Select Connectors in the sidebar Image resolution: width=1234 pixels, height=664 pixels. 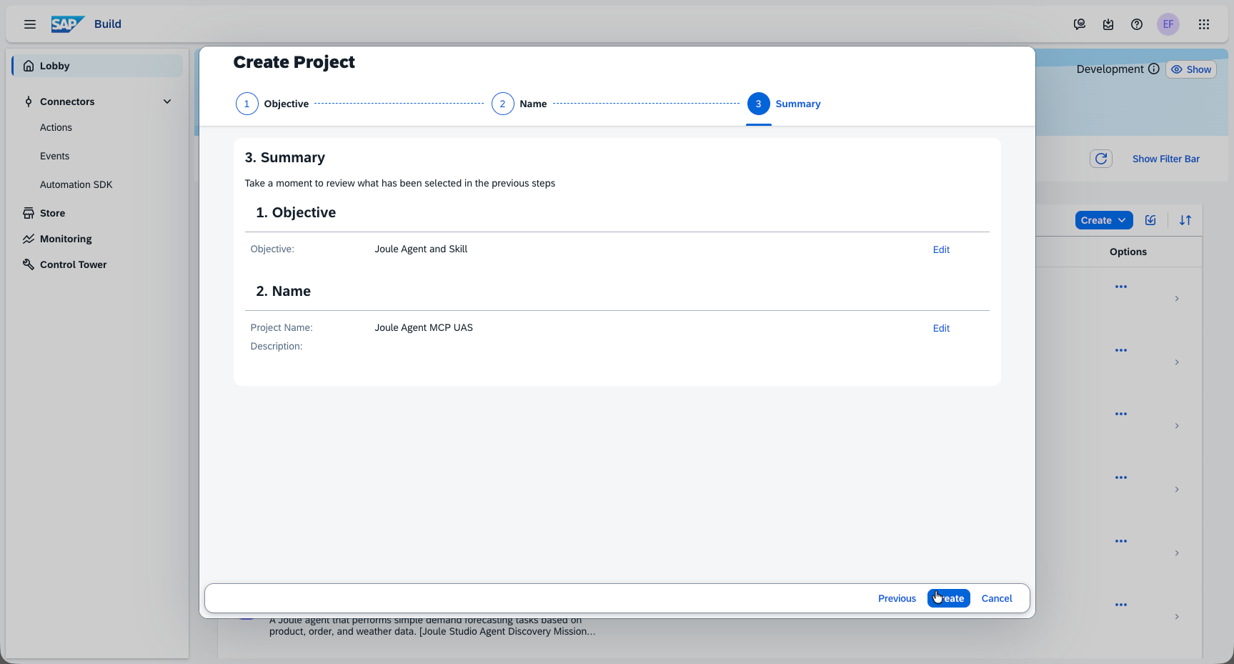coord(67,101)
